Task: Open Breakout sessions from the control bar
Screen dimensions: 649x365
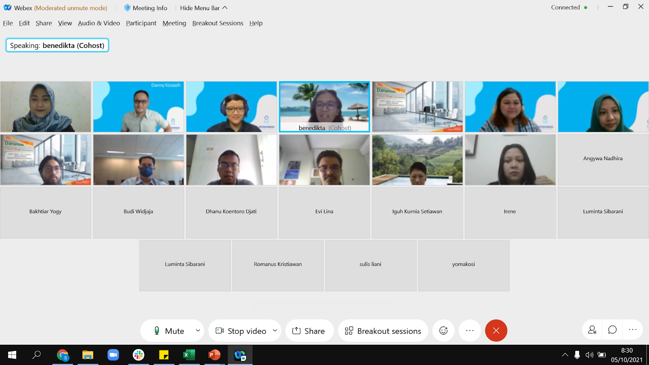Action: click(383, 331)
